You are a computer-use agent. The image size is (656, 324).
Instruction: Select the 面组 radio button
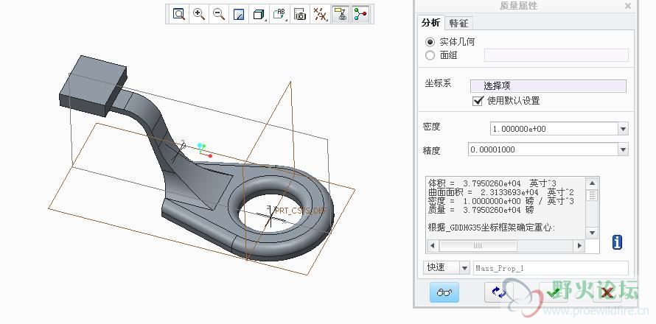pyautogui.click(x=430, y=55)
